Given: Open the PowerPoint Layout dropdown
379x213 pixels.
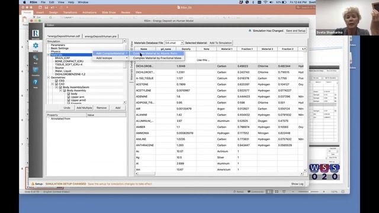Looking at the screenshot, I should [x=69, y=17].
